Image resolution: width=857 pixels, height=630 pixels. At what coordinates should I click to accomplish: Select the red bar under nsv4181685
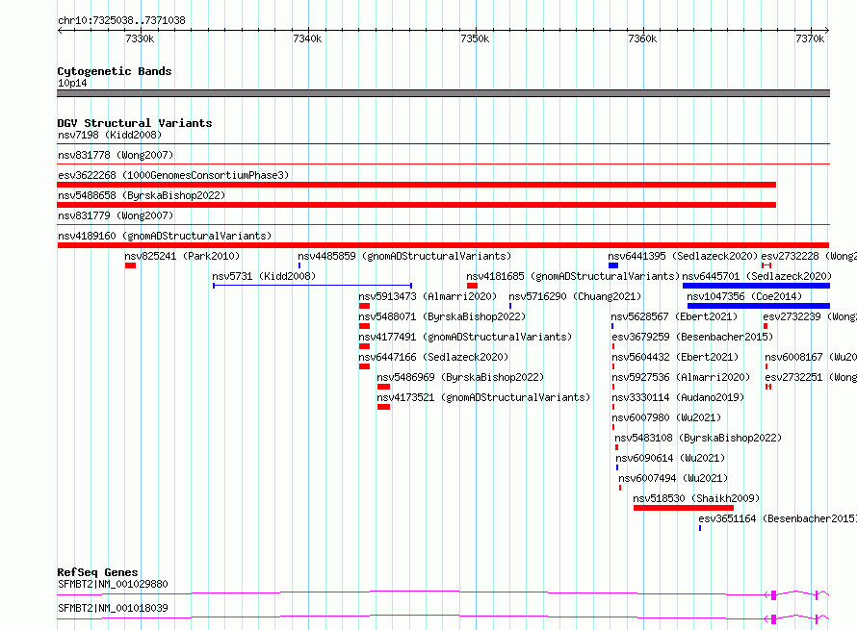472,286
